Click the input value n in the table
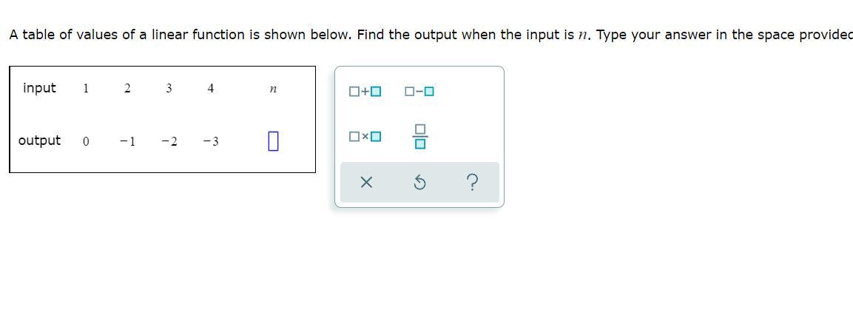This screenshot has height=318, width=853. (x=273, y=89)
